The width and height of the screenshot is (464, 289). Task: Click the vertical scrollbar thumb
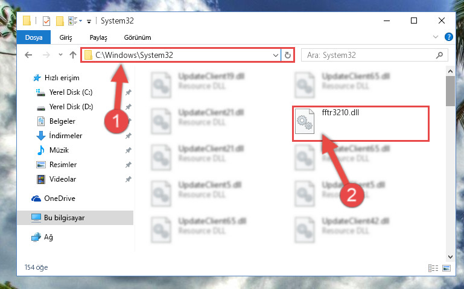coord(450,91)
